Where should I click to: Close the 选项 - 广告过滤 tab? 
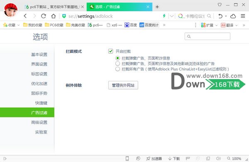(x=148, y=7)
